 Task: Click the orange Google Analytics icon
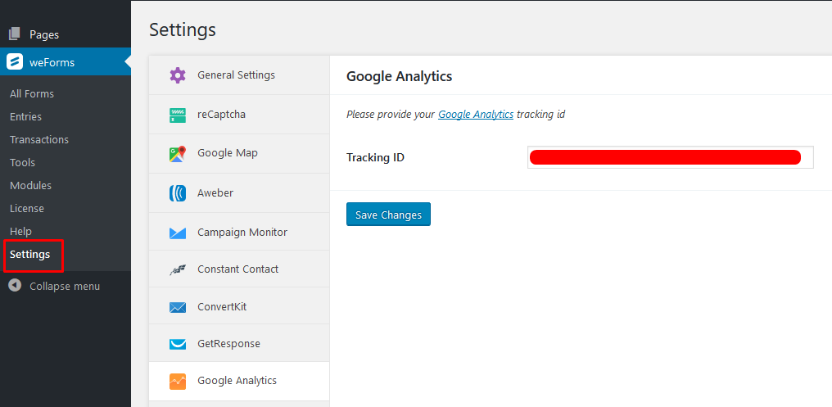(x=178, y=381)
